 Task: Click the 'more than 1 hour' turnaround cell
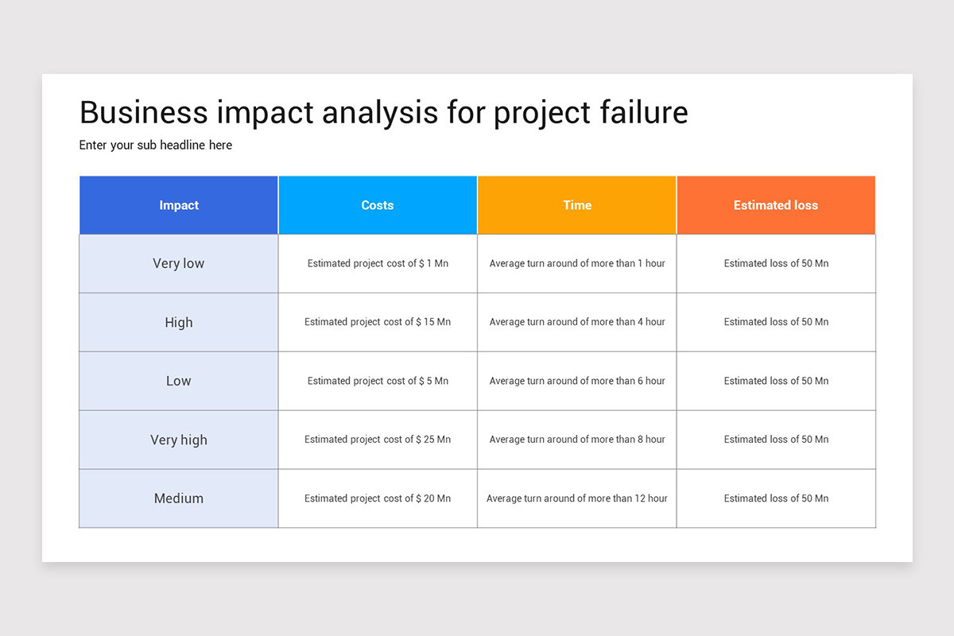tap(577, 264)
